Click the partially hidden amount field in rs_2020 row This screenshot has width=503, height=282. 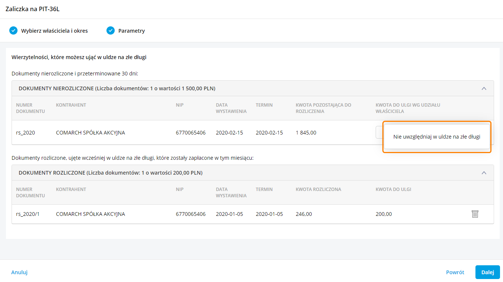[x=379, y=132]
